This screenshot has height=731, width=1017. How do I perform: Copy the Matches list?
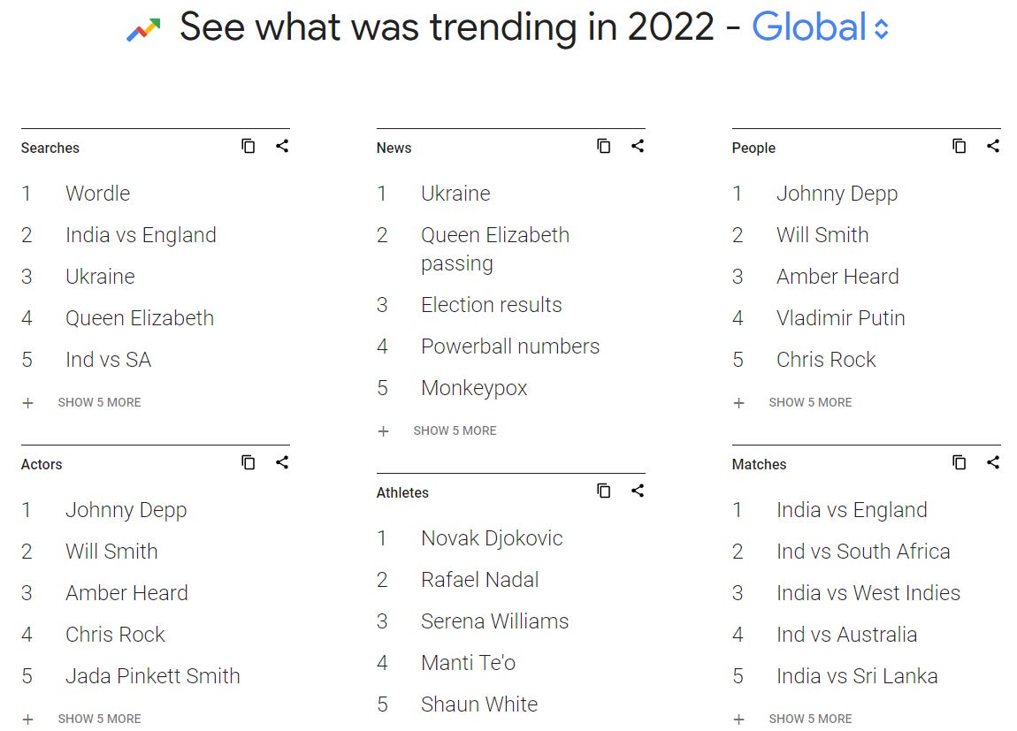960,462
